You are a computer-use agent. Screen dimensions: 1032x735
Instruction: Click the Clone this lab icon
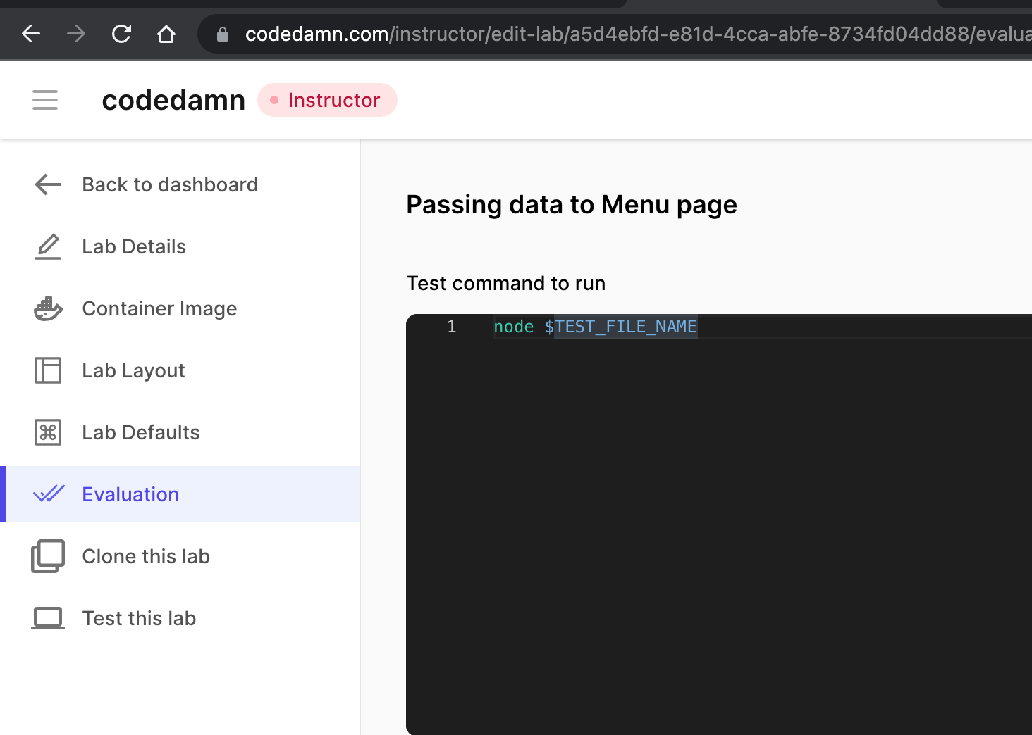48,556
